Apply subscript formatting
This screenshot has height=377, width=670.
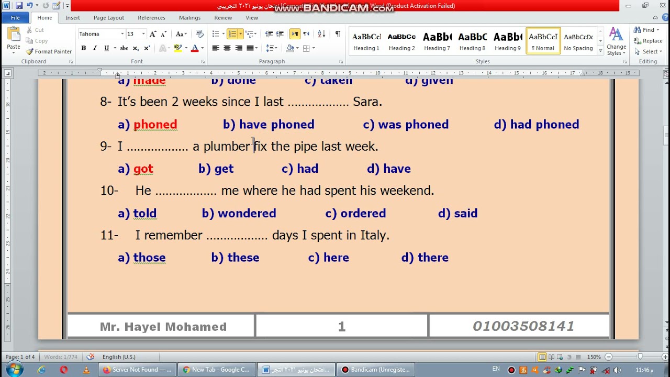click(136, 48)
